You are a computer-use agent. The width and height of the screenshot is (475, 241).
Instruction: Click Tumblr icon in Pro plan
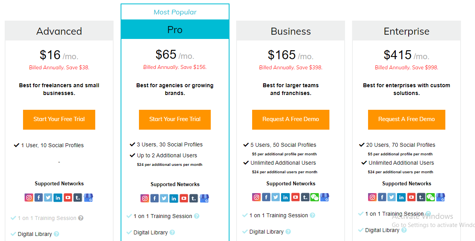(x=194, y=198)
